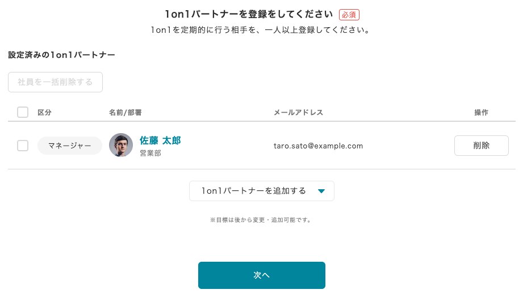Click the ※目標は後から変更・追加可能です note
The height and width of the screenshot is (298, 527).
261,220
